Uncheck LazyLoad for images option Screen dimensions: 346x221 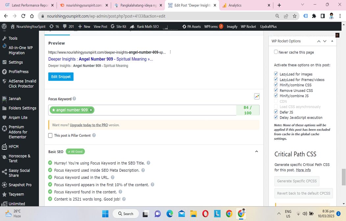point(276,74)
